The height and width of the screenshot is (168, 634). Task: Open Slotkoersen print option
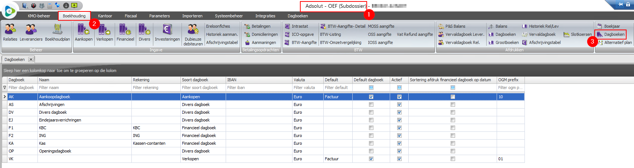pyautogui.click(x=578, y=34)
